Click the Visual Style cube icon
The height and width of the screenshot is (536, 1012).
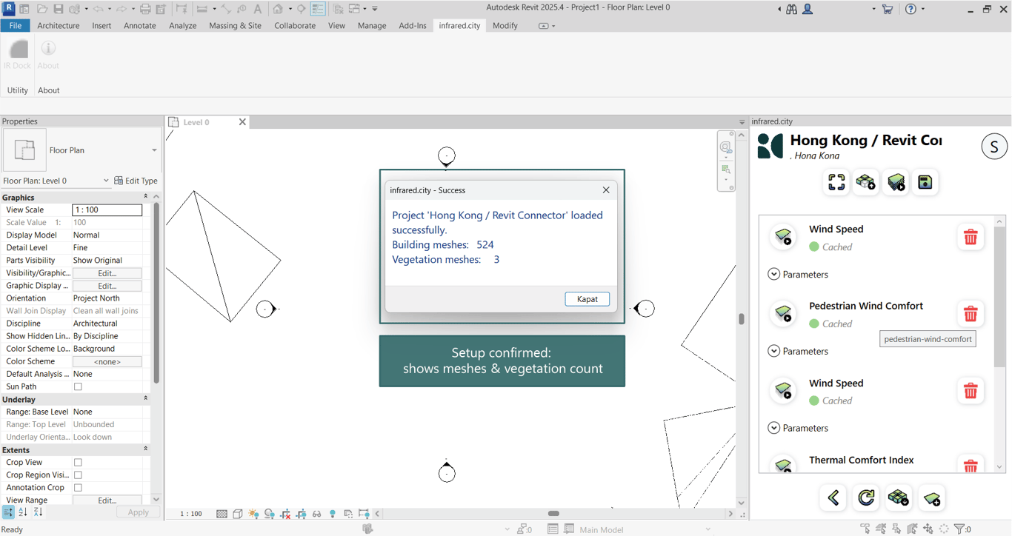tap(238, 514)
